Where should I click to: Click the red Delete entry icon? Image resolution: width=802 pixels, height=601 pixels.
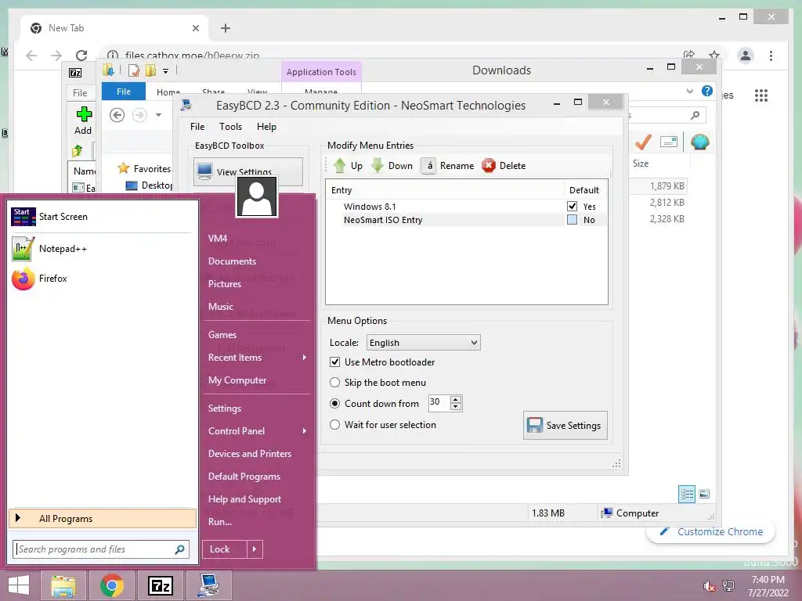tap(489, 166)
